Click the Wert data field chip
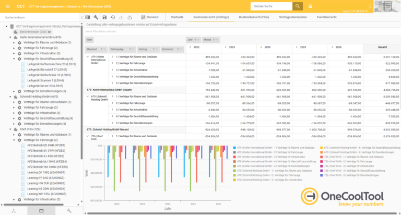The width and height of the screenshot is (401, 215). coord(89,40)
